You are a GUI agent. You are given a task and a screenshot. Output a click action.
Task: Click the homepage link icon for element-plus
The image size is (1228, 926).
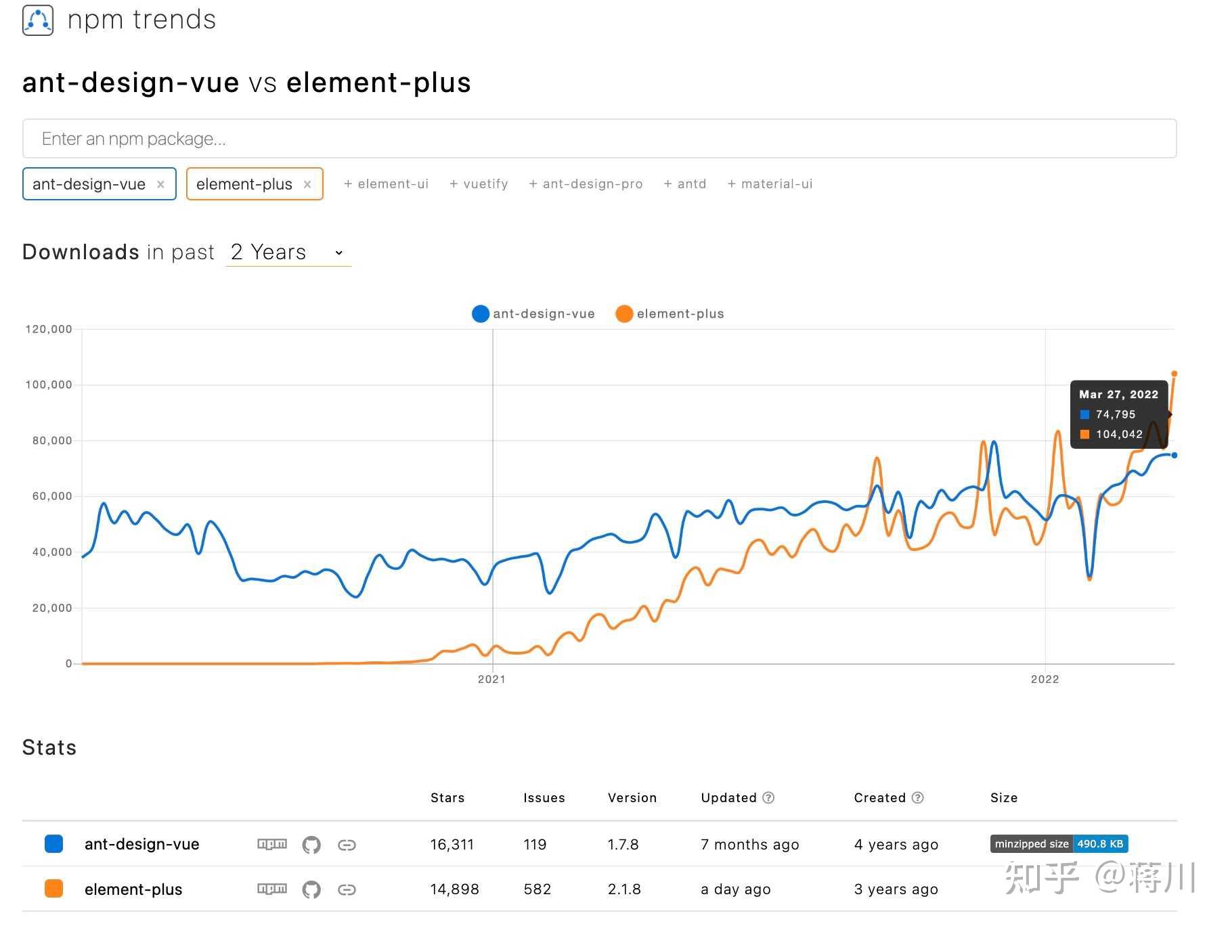tap(348, 889)
